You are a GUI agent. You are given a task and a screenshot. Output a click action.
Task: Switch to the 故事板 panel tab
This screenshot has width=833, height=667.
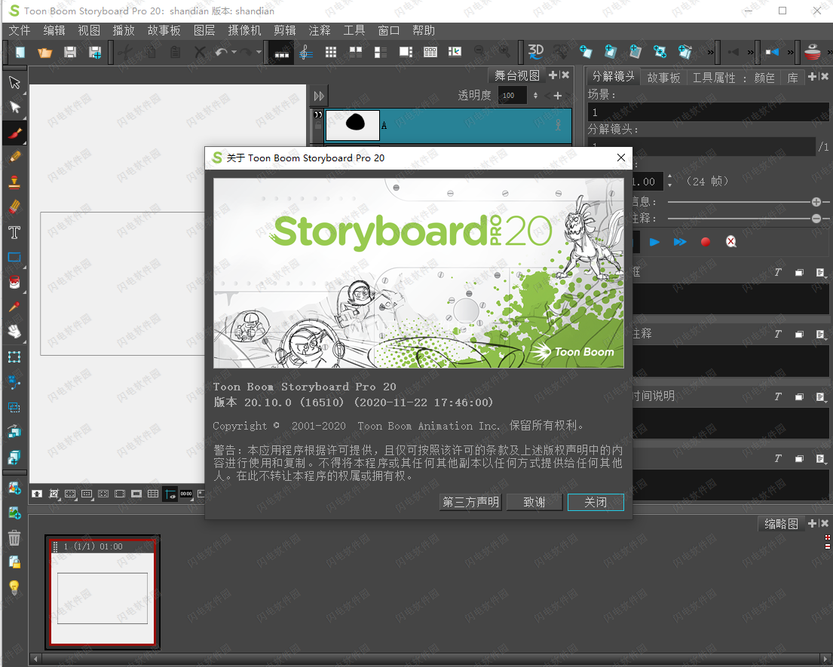tap(663, 78)
